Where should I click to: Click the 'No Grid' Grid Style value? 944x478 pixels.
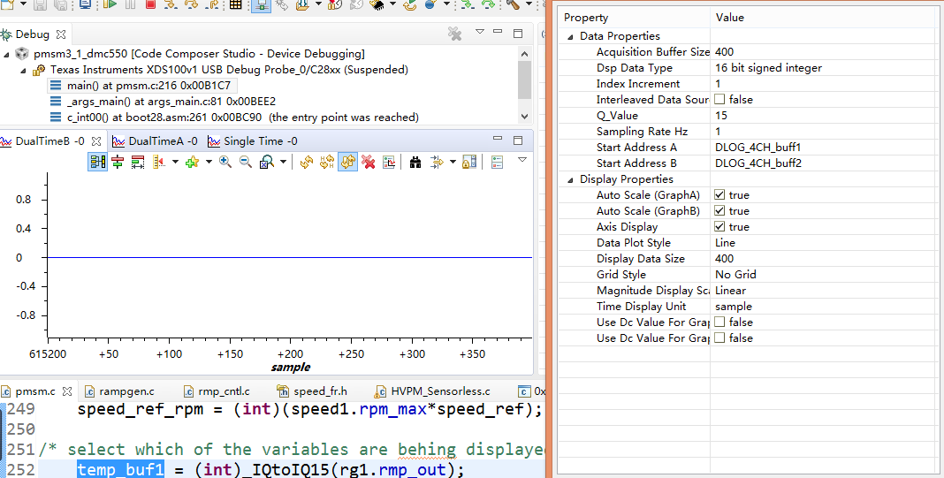coord(735,275)
